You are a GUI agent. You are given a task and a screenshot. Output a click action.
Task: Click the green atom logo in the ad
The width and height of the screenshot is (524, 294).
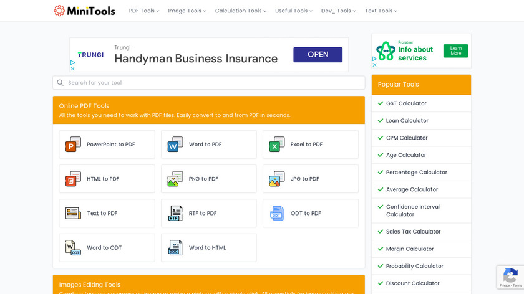(386, 50)
